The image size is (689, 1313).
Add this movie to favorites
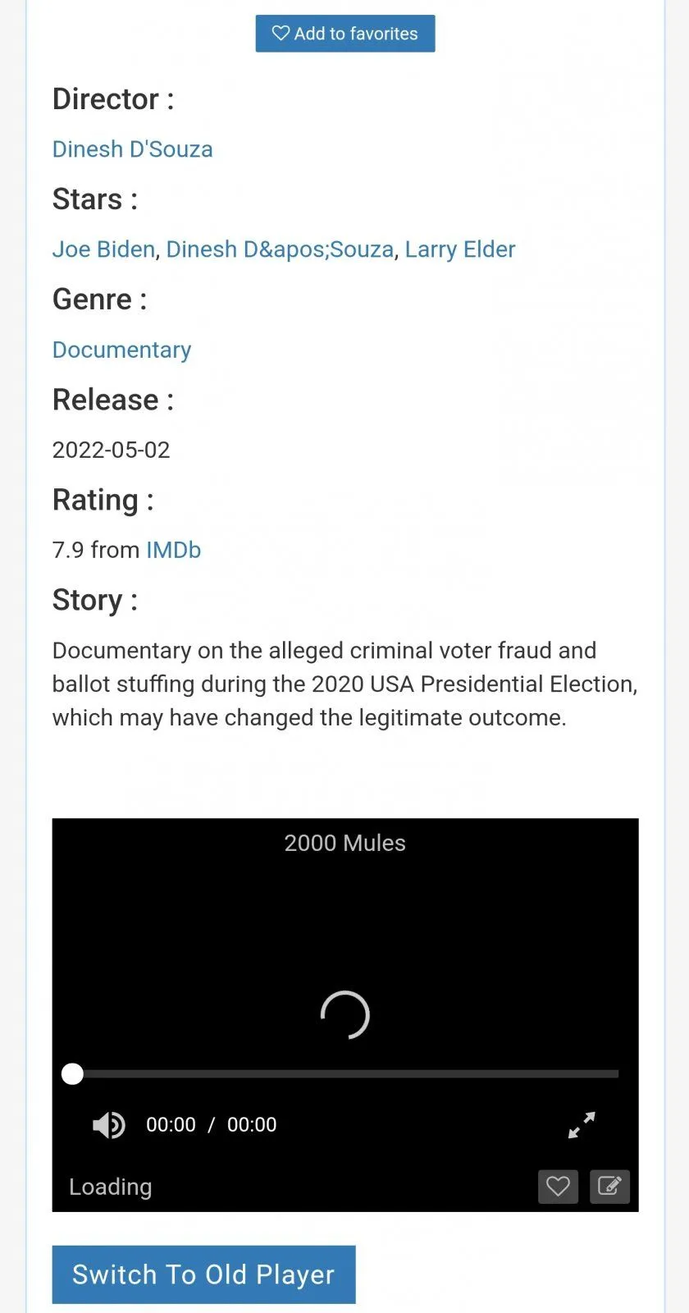pos(344,34)
